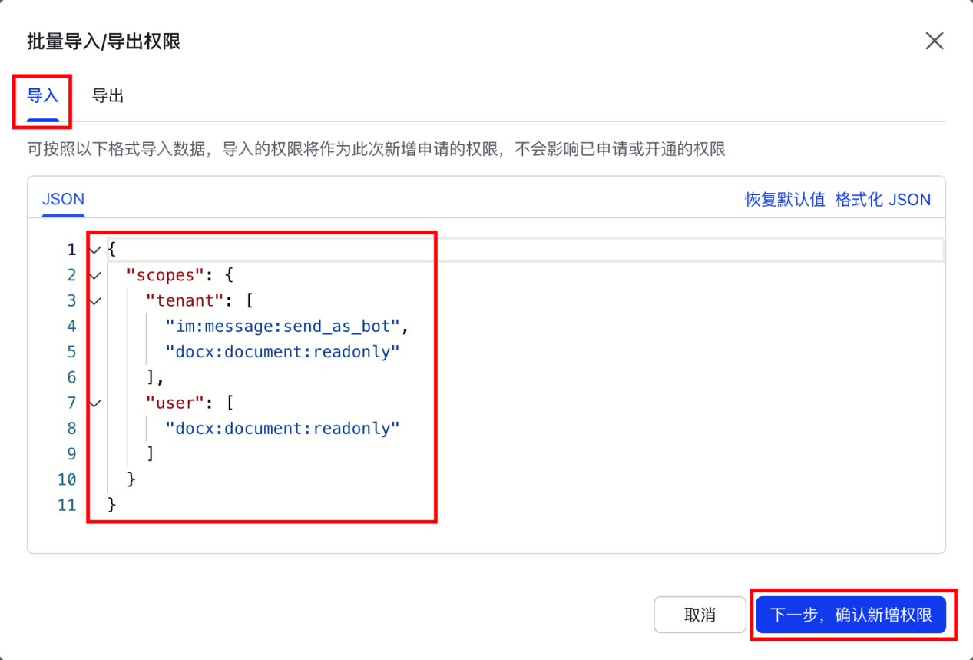Click the 恢复默认值 link
Image resolution: width=973 pixels, height=660 pixels.
tap(785, 200)
